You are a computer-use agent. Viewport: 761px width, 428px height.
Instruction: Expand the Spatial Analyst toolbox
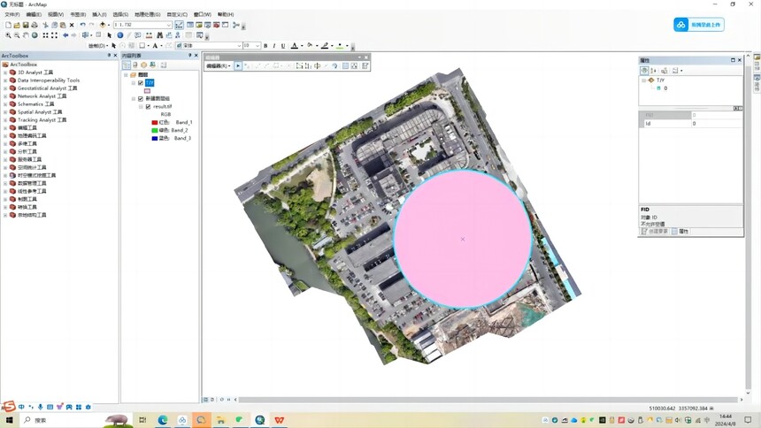click(x=5, y=112)
